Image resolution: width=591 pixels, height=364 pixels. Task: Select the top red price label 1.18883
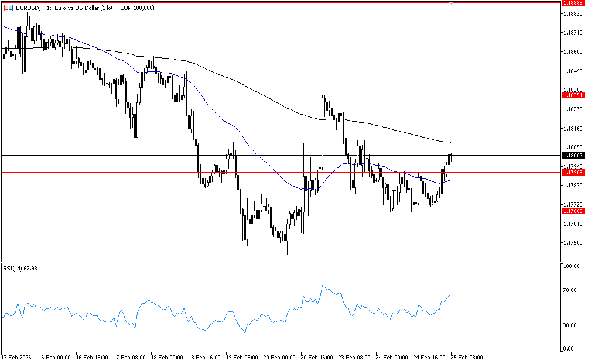coord(571,3)
